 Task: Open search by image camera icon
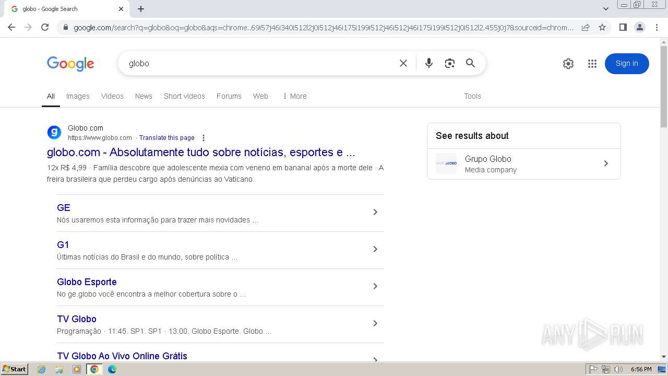tap(450, 63)
